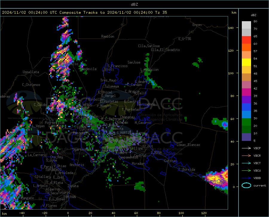Image resolution: width=269 pixels, height=217 pixels.
Task: Click the 'Manzano' place label
Action: [x=27, y=198]
